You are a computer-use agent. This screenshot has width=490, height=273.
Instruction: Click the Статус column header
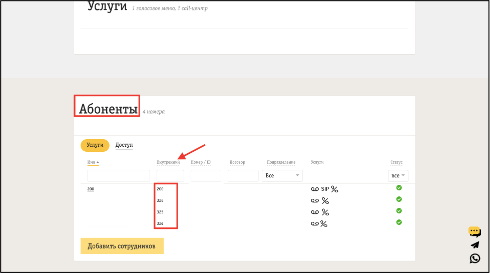point(396,162)
